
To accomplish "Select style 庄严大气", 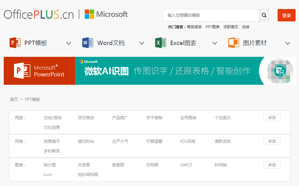I will [120, 141].
